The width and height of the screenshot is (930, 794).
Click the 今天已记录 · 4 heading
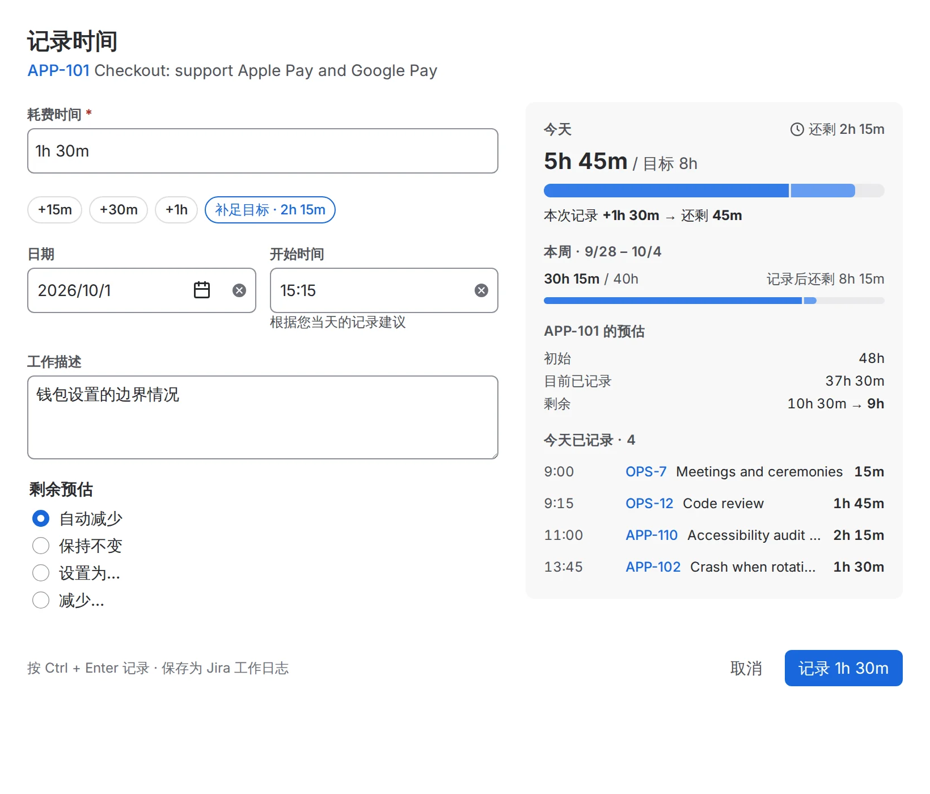tap(589, 440)
